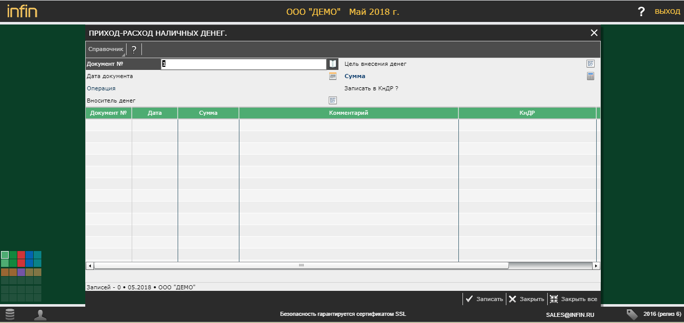
Task: Select the Операция field label
Action: 101,88
